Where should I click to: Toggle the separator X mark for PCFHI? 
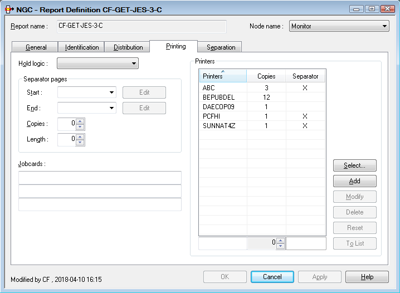[305, 116]
